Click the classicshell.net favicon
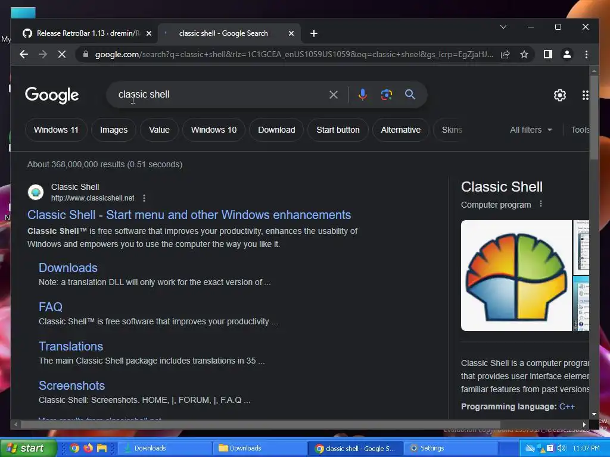The image size is (610, 457). [x=36, y=192]
